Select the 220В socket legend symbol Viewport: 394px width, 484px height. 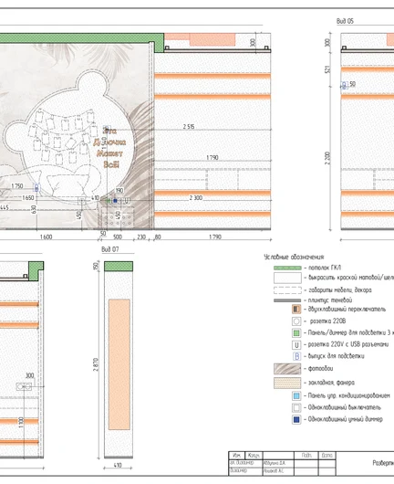[x=296, y=321]
